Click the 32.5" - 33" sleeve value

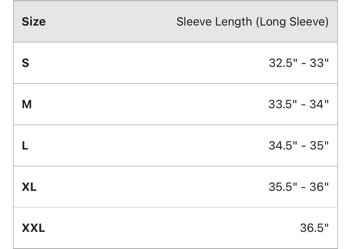tap(299, 63)
